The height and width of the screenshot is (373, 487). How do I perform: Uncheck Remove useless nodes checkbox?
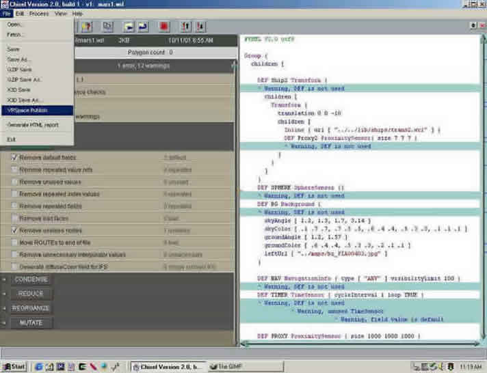(14, 230)
